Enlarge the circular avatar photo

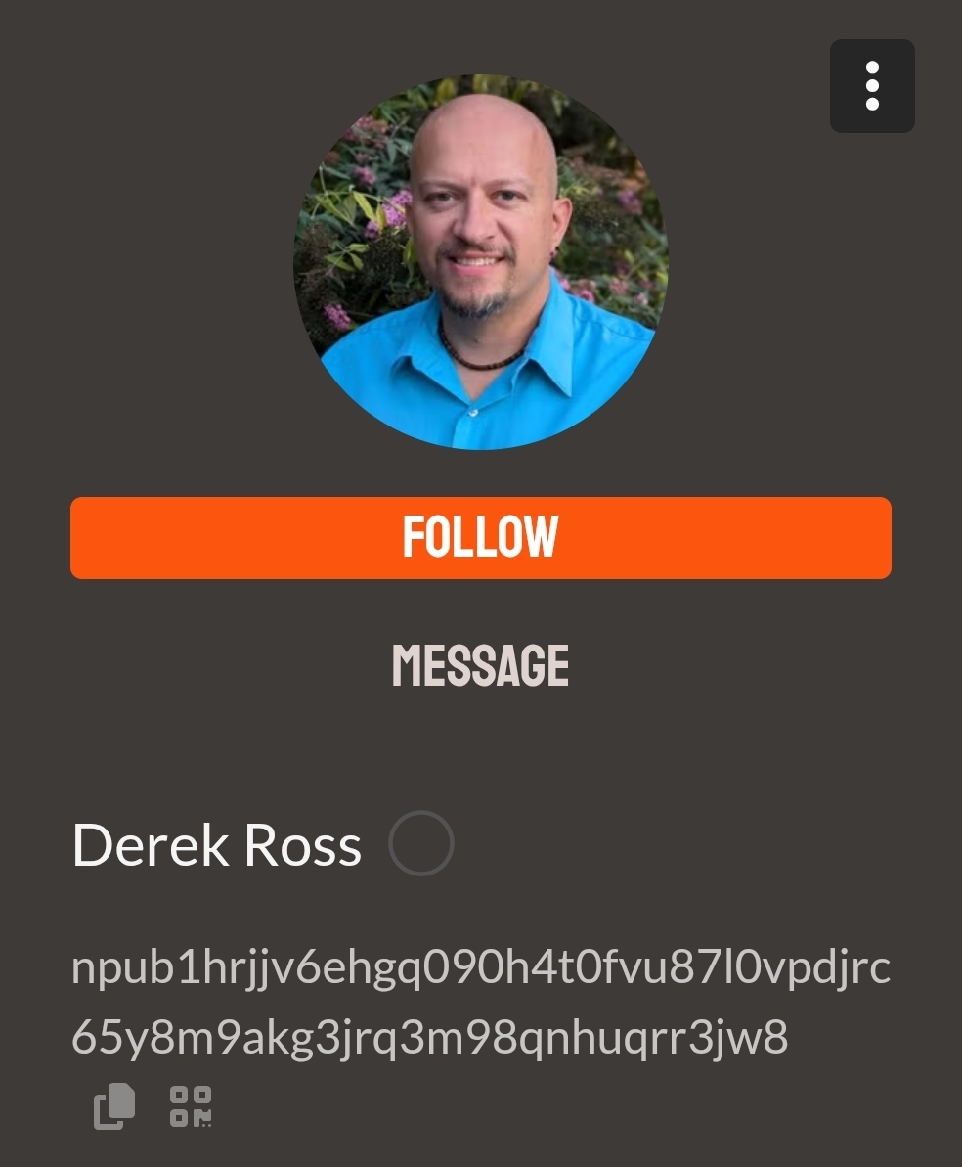coord(481,262)
